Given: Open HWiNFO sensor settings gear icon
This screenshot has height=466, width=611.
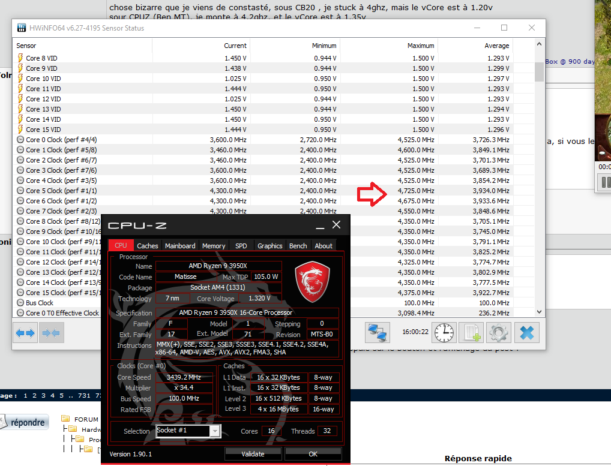Looking at the screenshot, I should coord(499,333).
